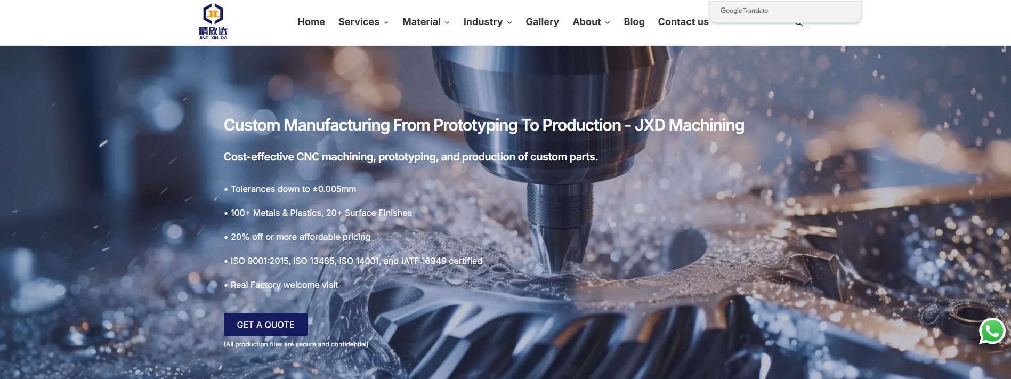Go to the Home page
The height and width of the screenshot is (379, 1011).
coord(311,22)
